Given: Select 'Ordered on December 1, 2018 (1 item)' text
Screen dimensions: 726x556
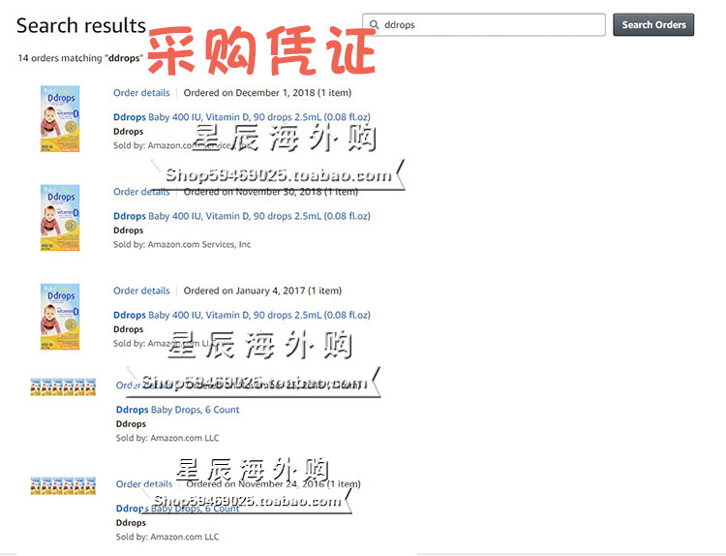Looking at the screenshot, I should 267,93.
